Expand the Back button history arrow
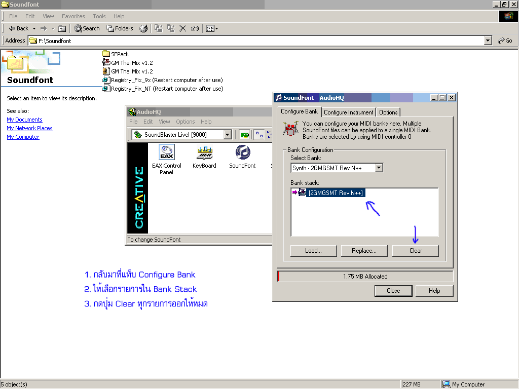The image size is (519, 389). click(x=34, y=28)
